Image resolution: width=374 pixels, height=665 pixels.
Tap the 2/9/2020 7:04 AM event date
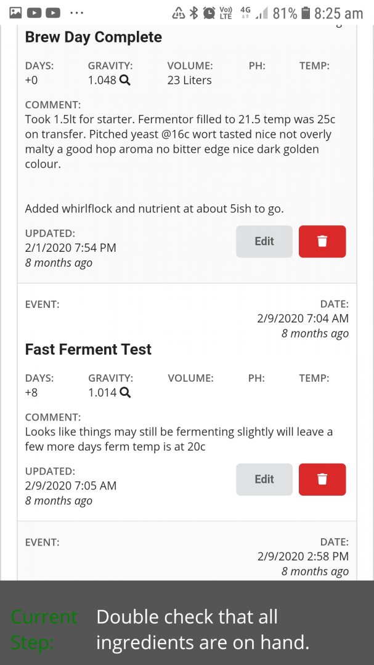click(304, 318)
